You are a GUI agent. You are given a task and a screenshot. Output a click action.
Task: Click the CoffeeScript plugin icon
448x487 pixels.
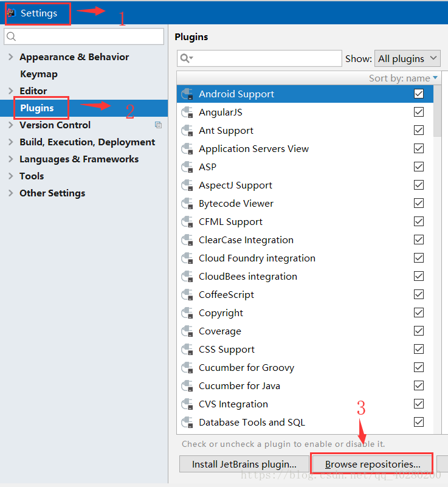[187, 295]
